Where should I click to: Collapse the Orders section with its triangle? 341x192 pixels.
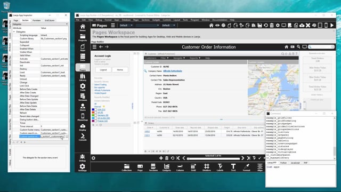(x=146, y=123)
